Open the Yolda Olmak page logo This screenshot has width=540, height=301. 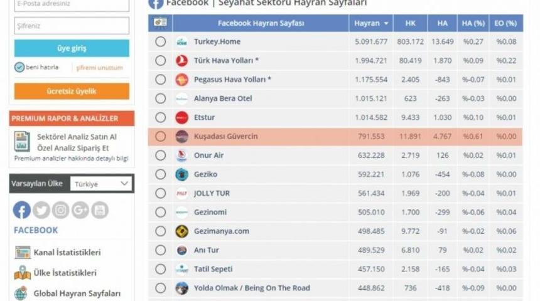point(181,288)
